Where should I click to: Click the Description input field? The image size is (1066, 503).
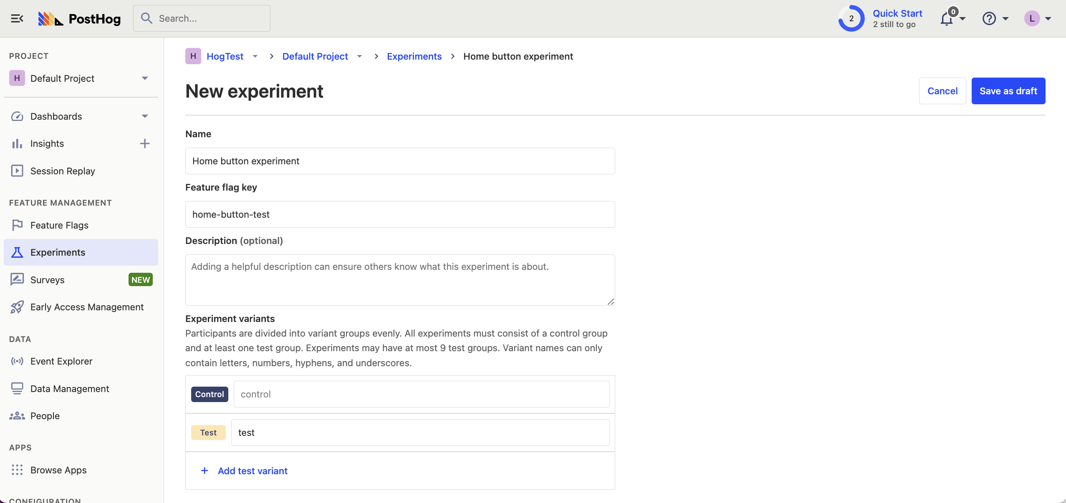[400, 279]
